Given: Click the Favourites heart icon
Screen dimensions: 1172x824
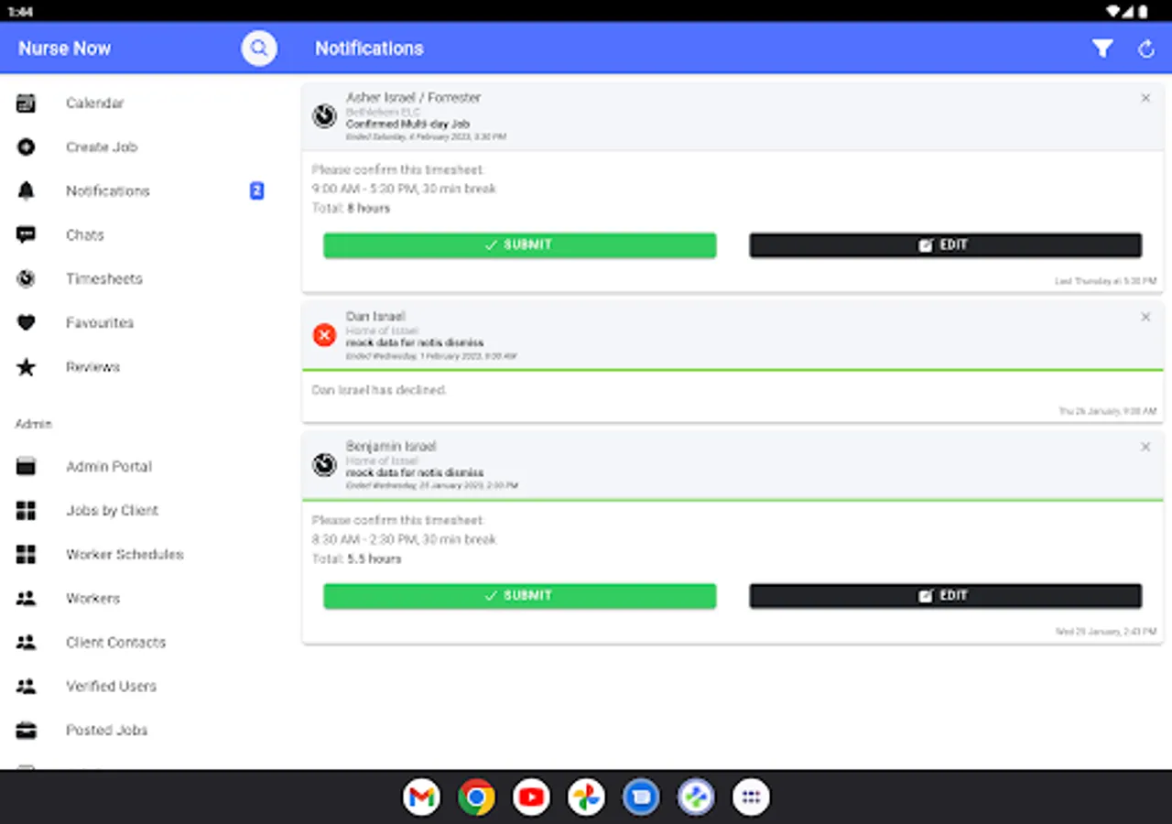Looking at the screenshot, I should tap(26, 322).
